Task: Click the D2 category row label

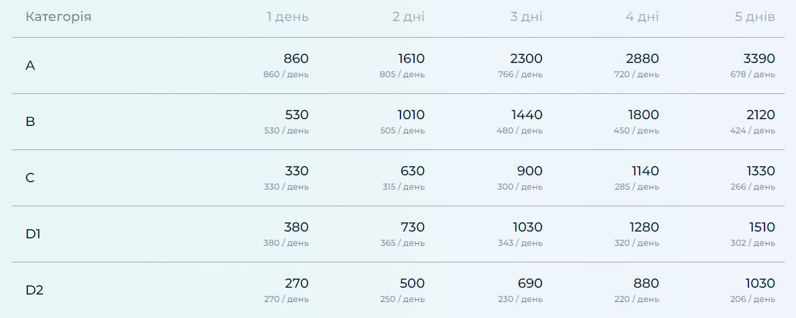Action: 35,290
